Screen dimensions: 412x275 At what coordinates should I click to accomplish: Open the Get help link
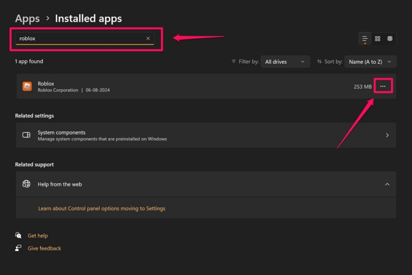(x=38, y=235)
